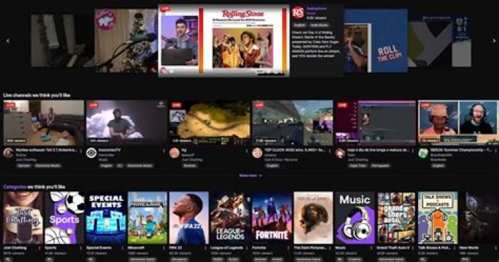Open the purple chat-overlay live stream thumbnail
Image resolution: width=499 pixels, height=262 pixels.
pos(376,123)
